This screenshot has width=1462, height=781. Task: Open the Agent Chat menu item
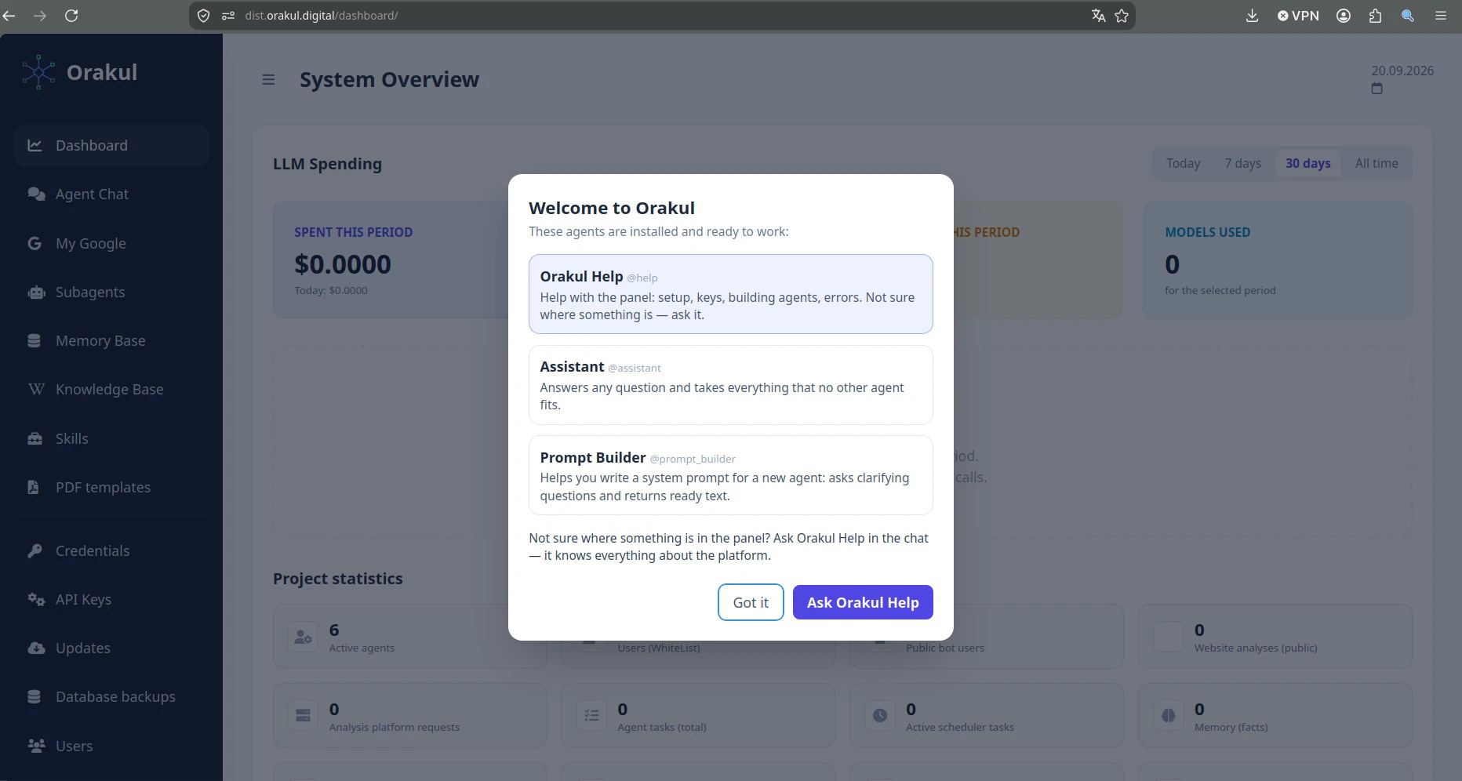(111, 194)
